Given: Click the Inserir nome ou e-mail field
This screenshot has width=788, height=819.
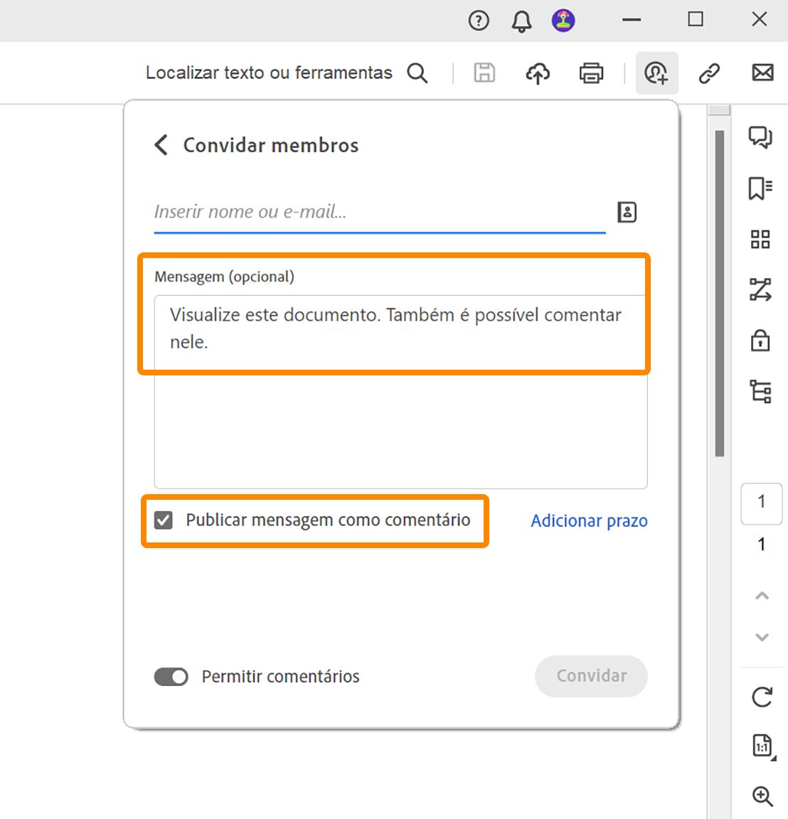Looking at the screenshot, I should pos(378,212).
